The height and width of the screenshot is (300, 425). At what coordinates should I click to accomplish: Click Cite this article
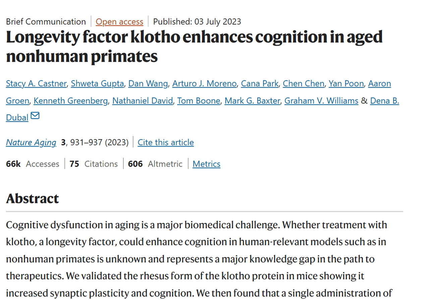click(166, 143)
